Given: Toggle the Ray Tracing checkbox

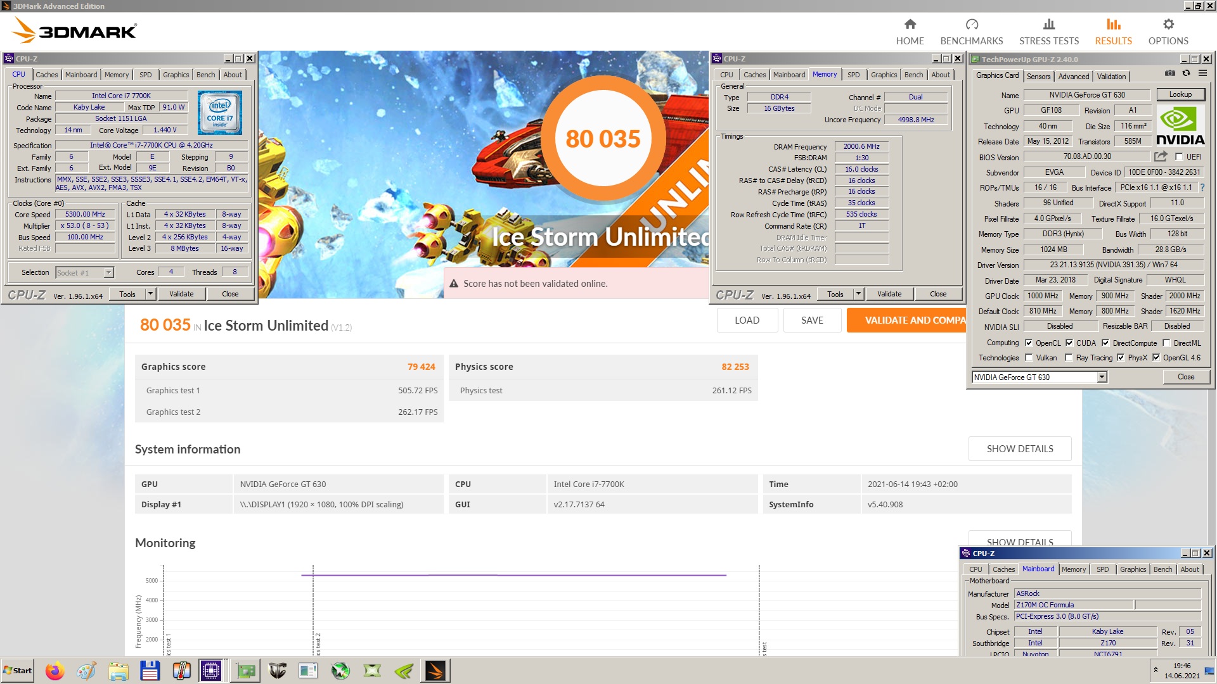Looking at the screenshot, I should click(1069, 357).
